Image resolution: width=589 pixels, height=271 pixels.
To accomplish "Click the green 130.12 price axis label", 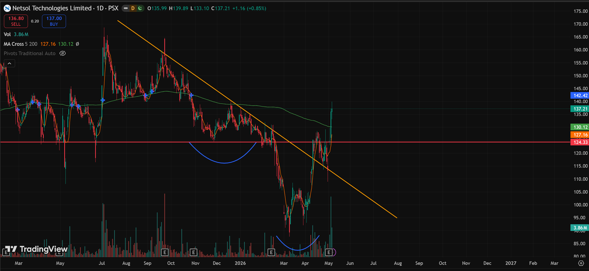I will [x=580, y=127].
